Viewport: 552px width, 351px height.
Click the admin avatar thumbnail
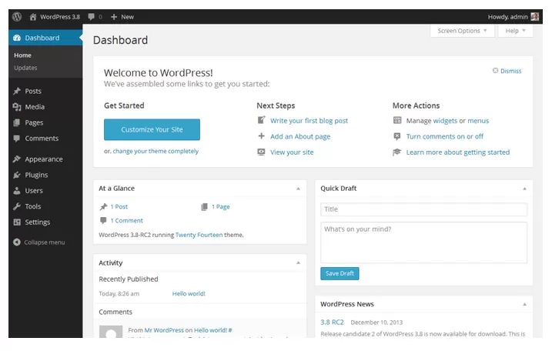tap(534, 16)
